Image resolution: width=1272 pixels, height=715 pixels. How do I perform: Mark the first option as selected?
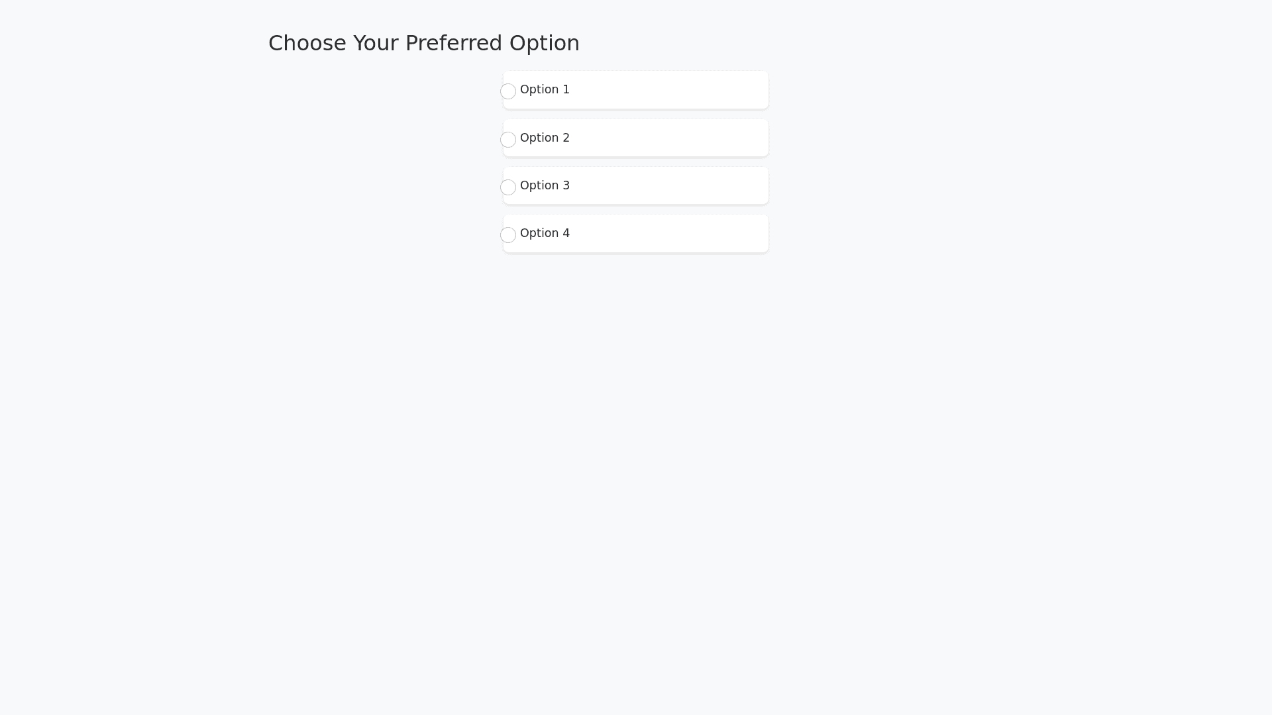[508, 91]
